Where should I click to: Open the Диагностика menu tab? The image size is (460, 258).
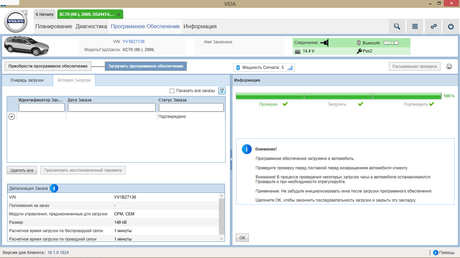(x=91, y=27)
